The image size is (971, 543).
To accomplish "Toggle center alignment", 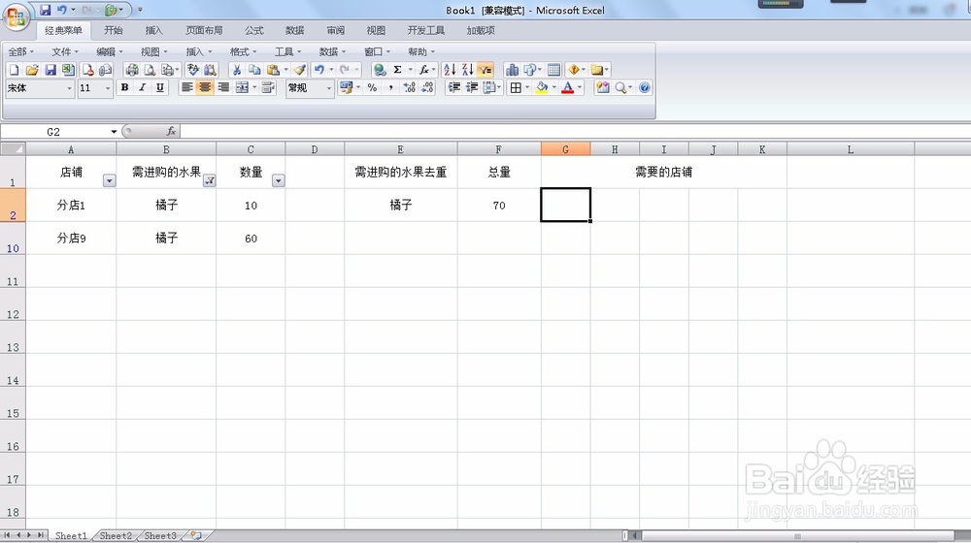I will click(x=204, y=88).
